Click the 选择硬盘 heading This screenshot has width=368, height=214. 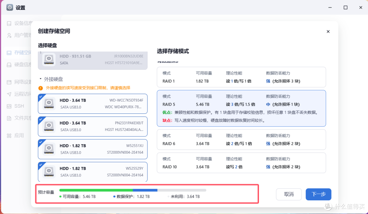point(47,46)
